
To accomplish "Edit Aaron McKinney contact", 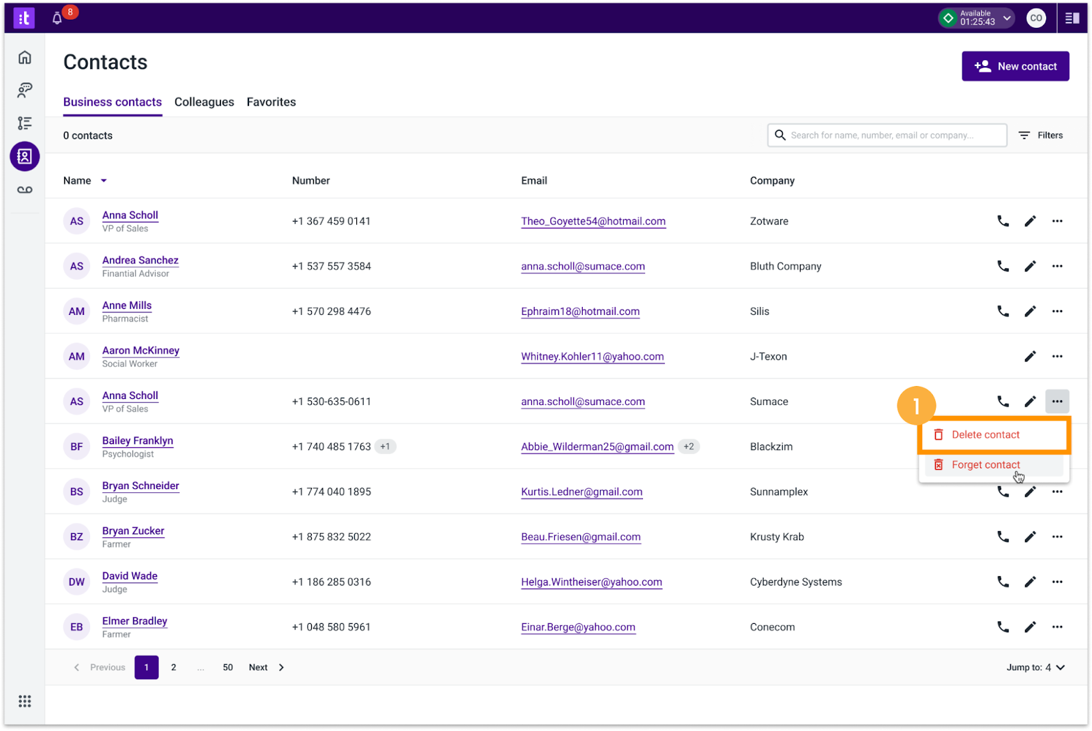I will click(1030, 356).
